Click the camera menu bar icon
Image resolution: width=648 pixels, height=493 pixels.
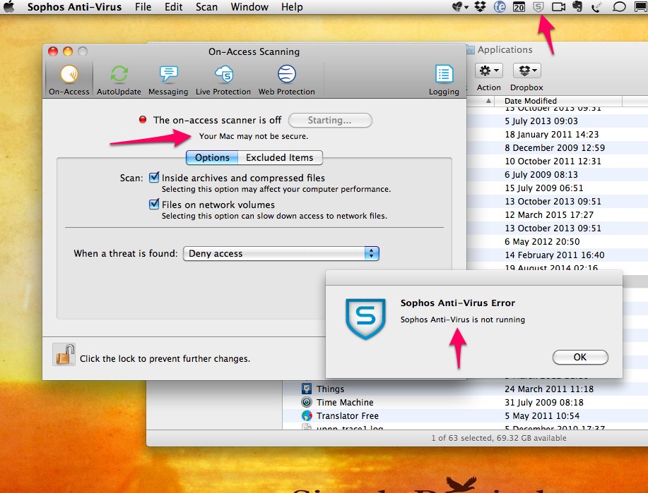tap(558, 6)
